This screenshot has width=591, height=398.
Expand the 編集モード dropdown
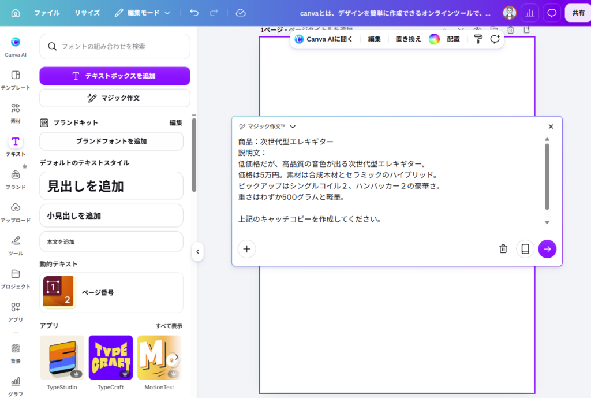pyautogui.click(x=143, y=13)
